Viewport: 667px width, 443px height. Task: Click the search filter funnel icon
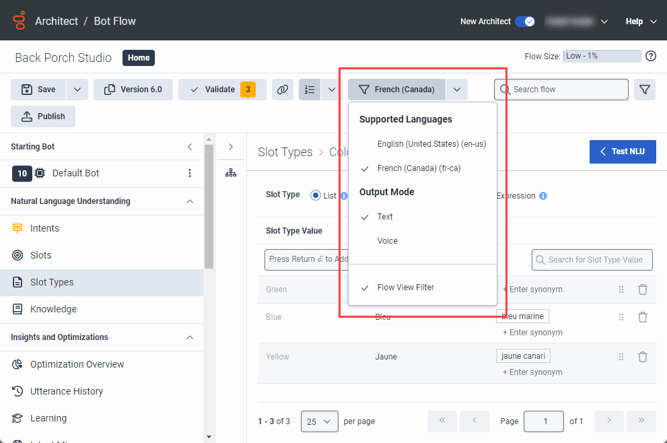[644, 89]
